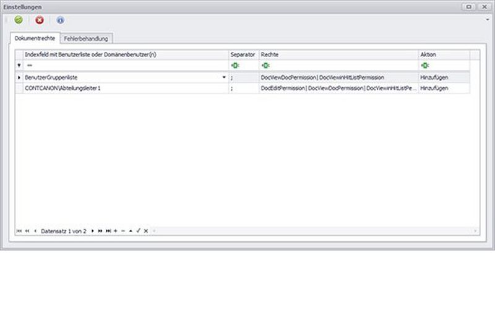Open the BenutzerGruppenliste dropdown arrow
The image size is (495, 328).
tap(224, 77)
